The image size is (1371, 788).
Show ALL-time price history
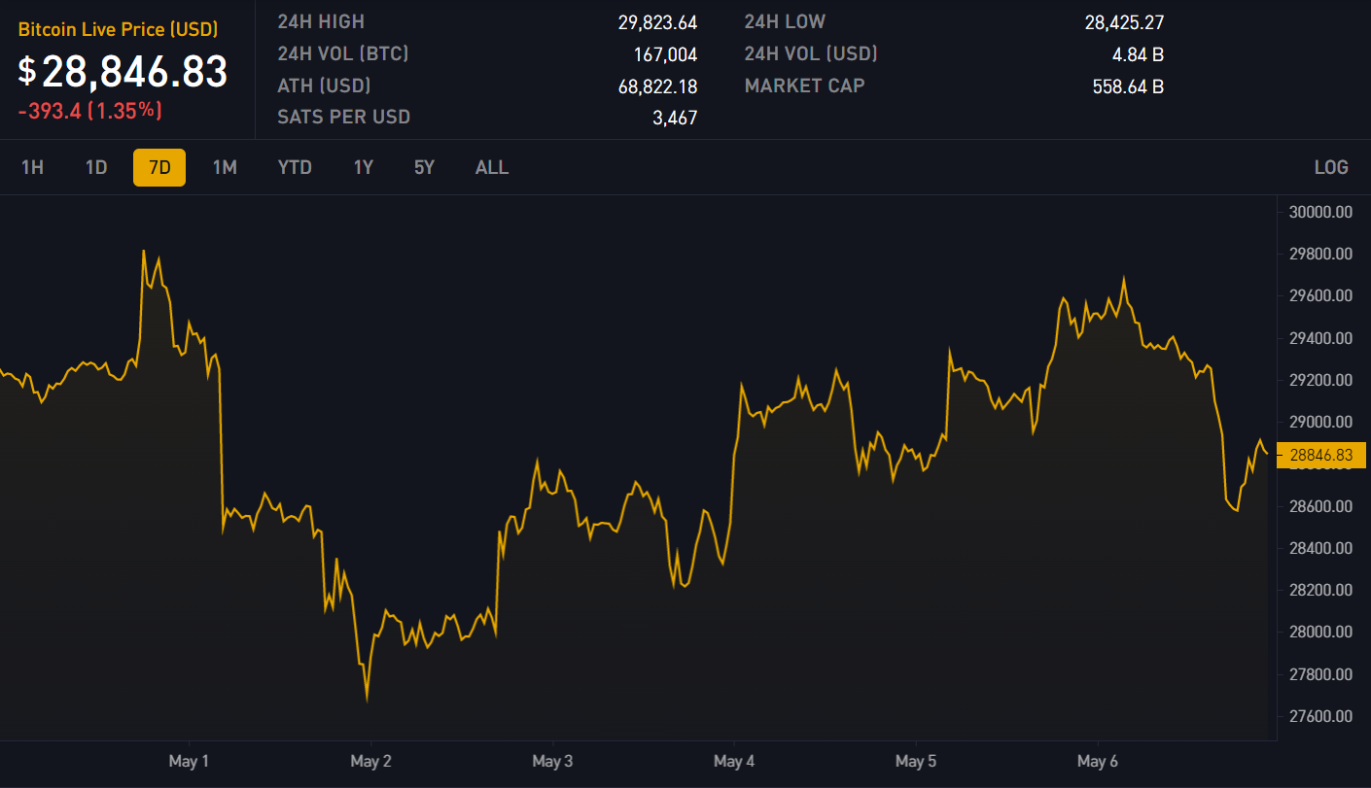point(492,167)
